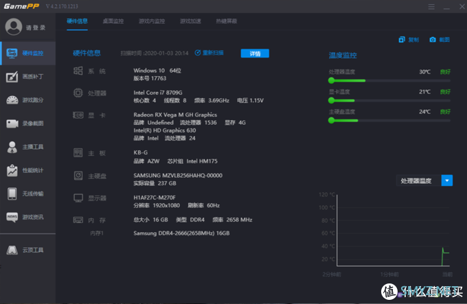Open 游戏资讯 game news section
Screen dimensions: 467x304
(28, 217)
